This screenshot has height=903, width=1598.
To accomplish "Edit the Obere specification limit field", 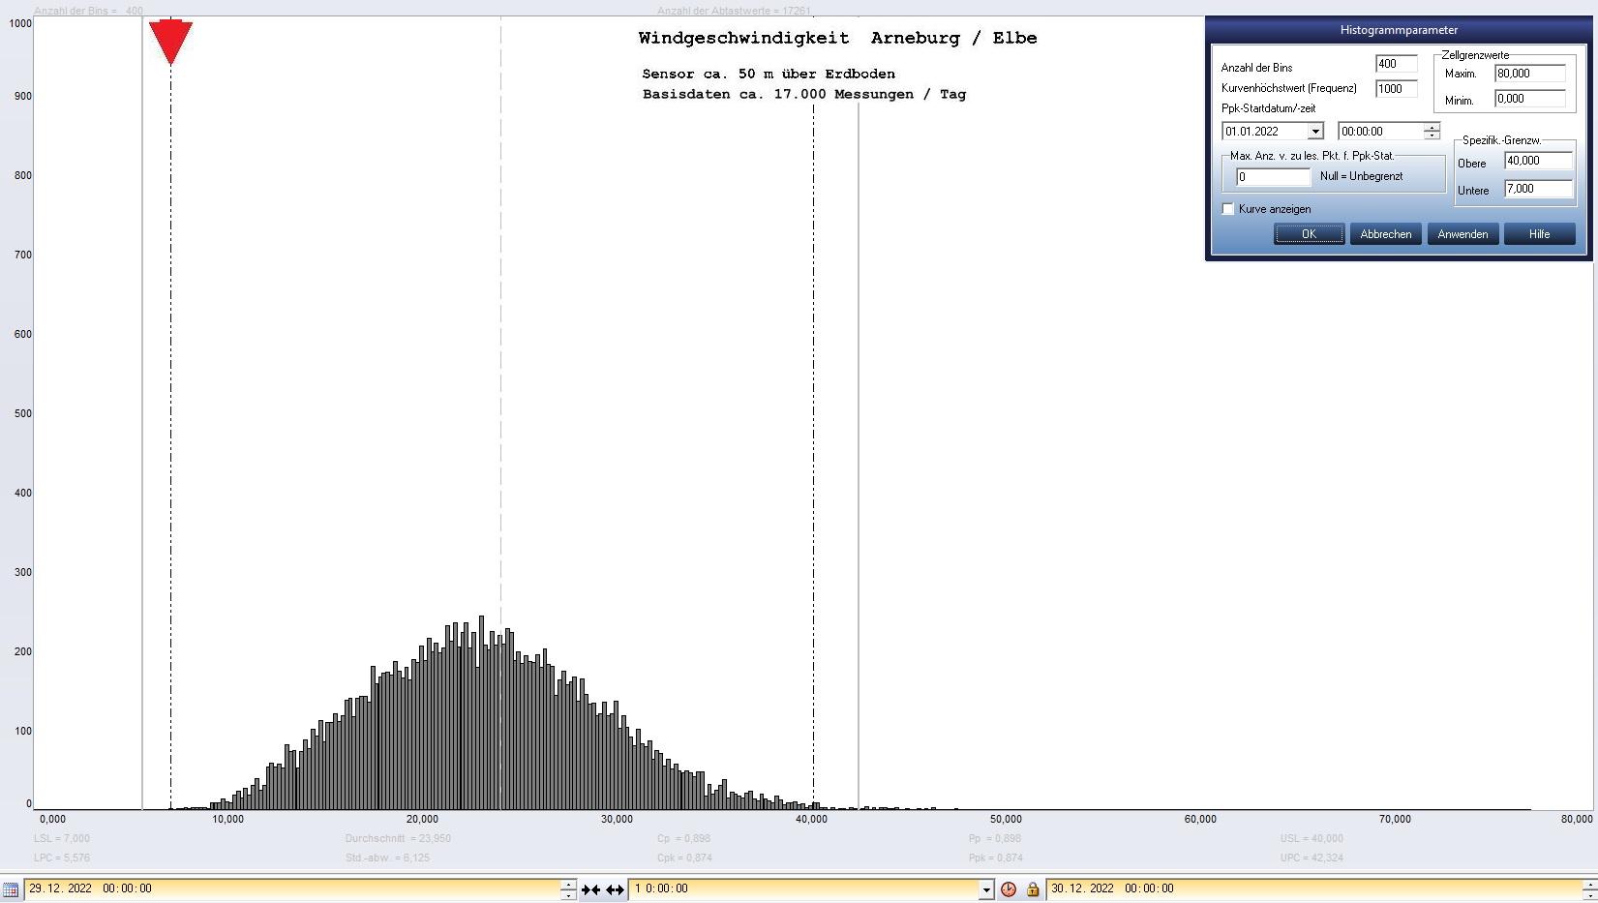I will tap(1537, 161).
